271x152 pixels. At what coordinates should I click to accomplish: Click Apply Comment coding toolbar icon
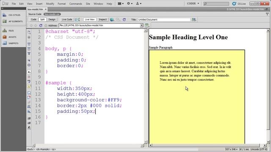29,93
